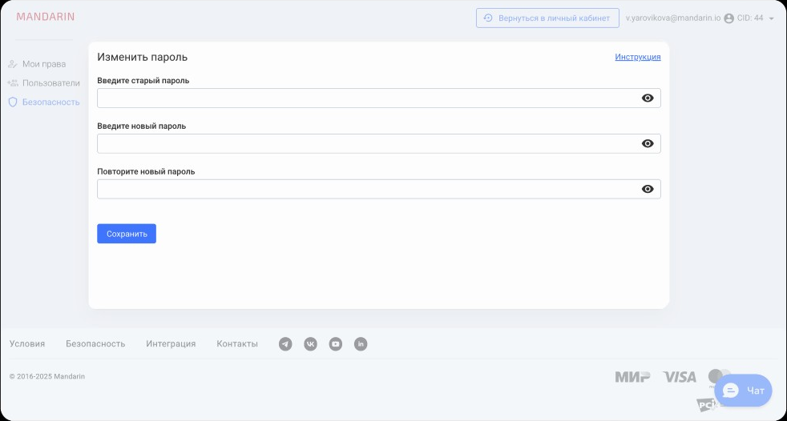
Task: Go to Пользователи in the sidebar
Action: tap(50, 83)
